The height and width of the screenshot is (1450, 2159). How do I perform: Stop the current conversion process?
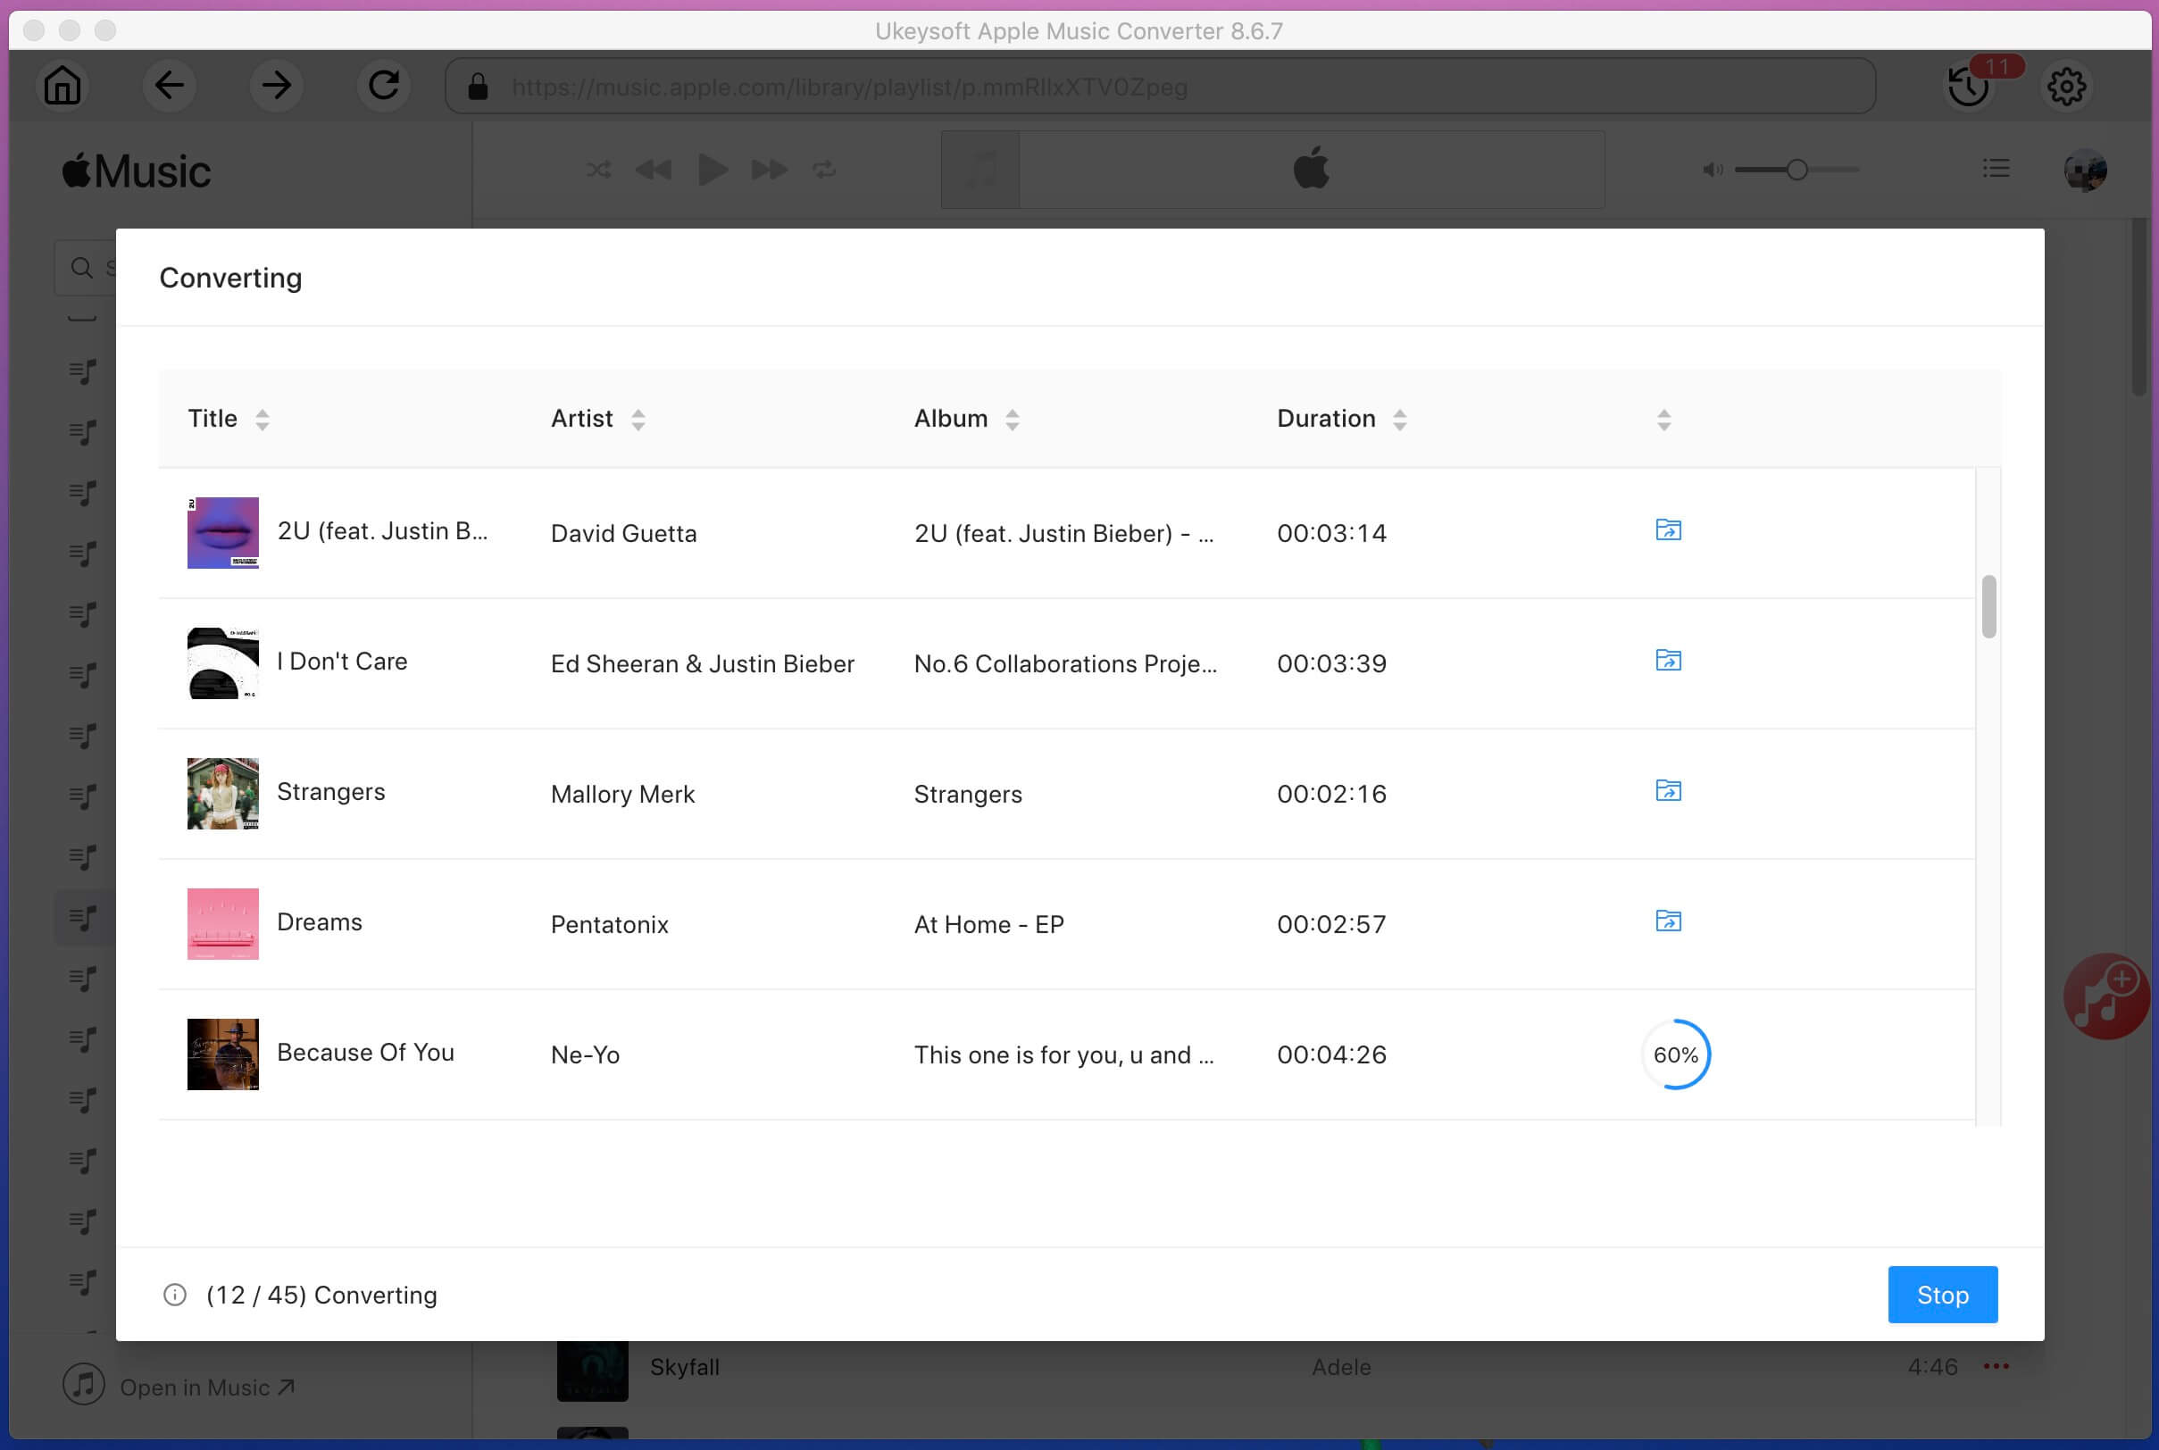[1942, 1295]
